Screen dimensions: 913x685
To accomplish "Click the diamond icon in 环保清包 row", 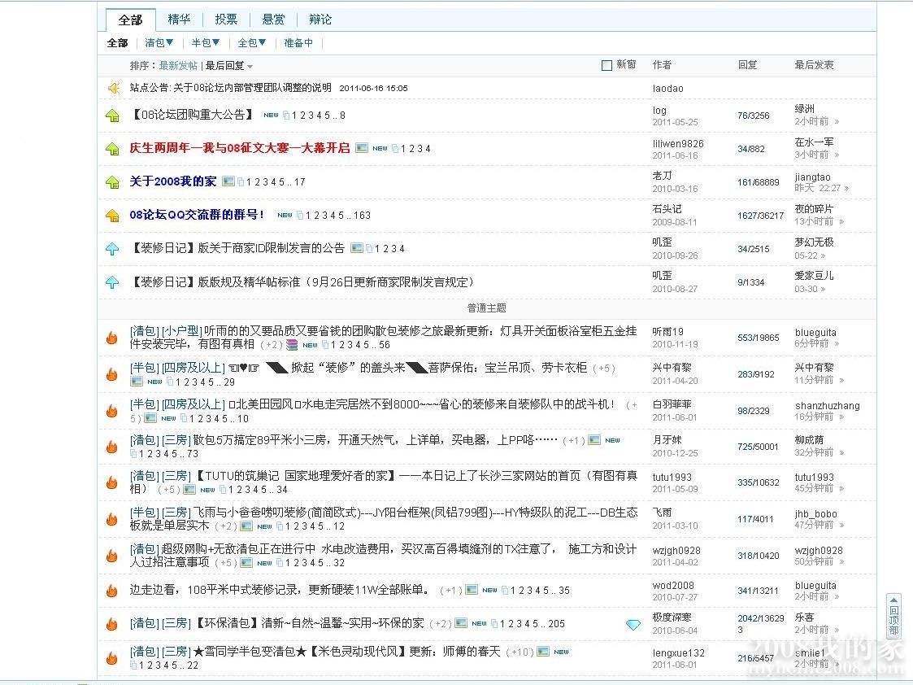I will (x=633, y=624).
